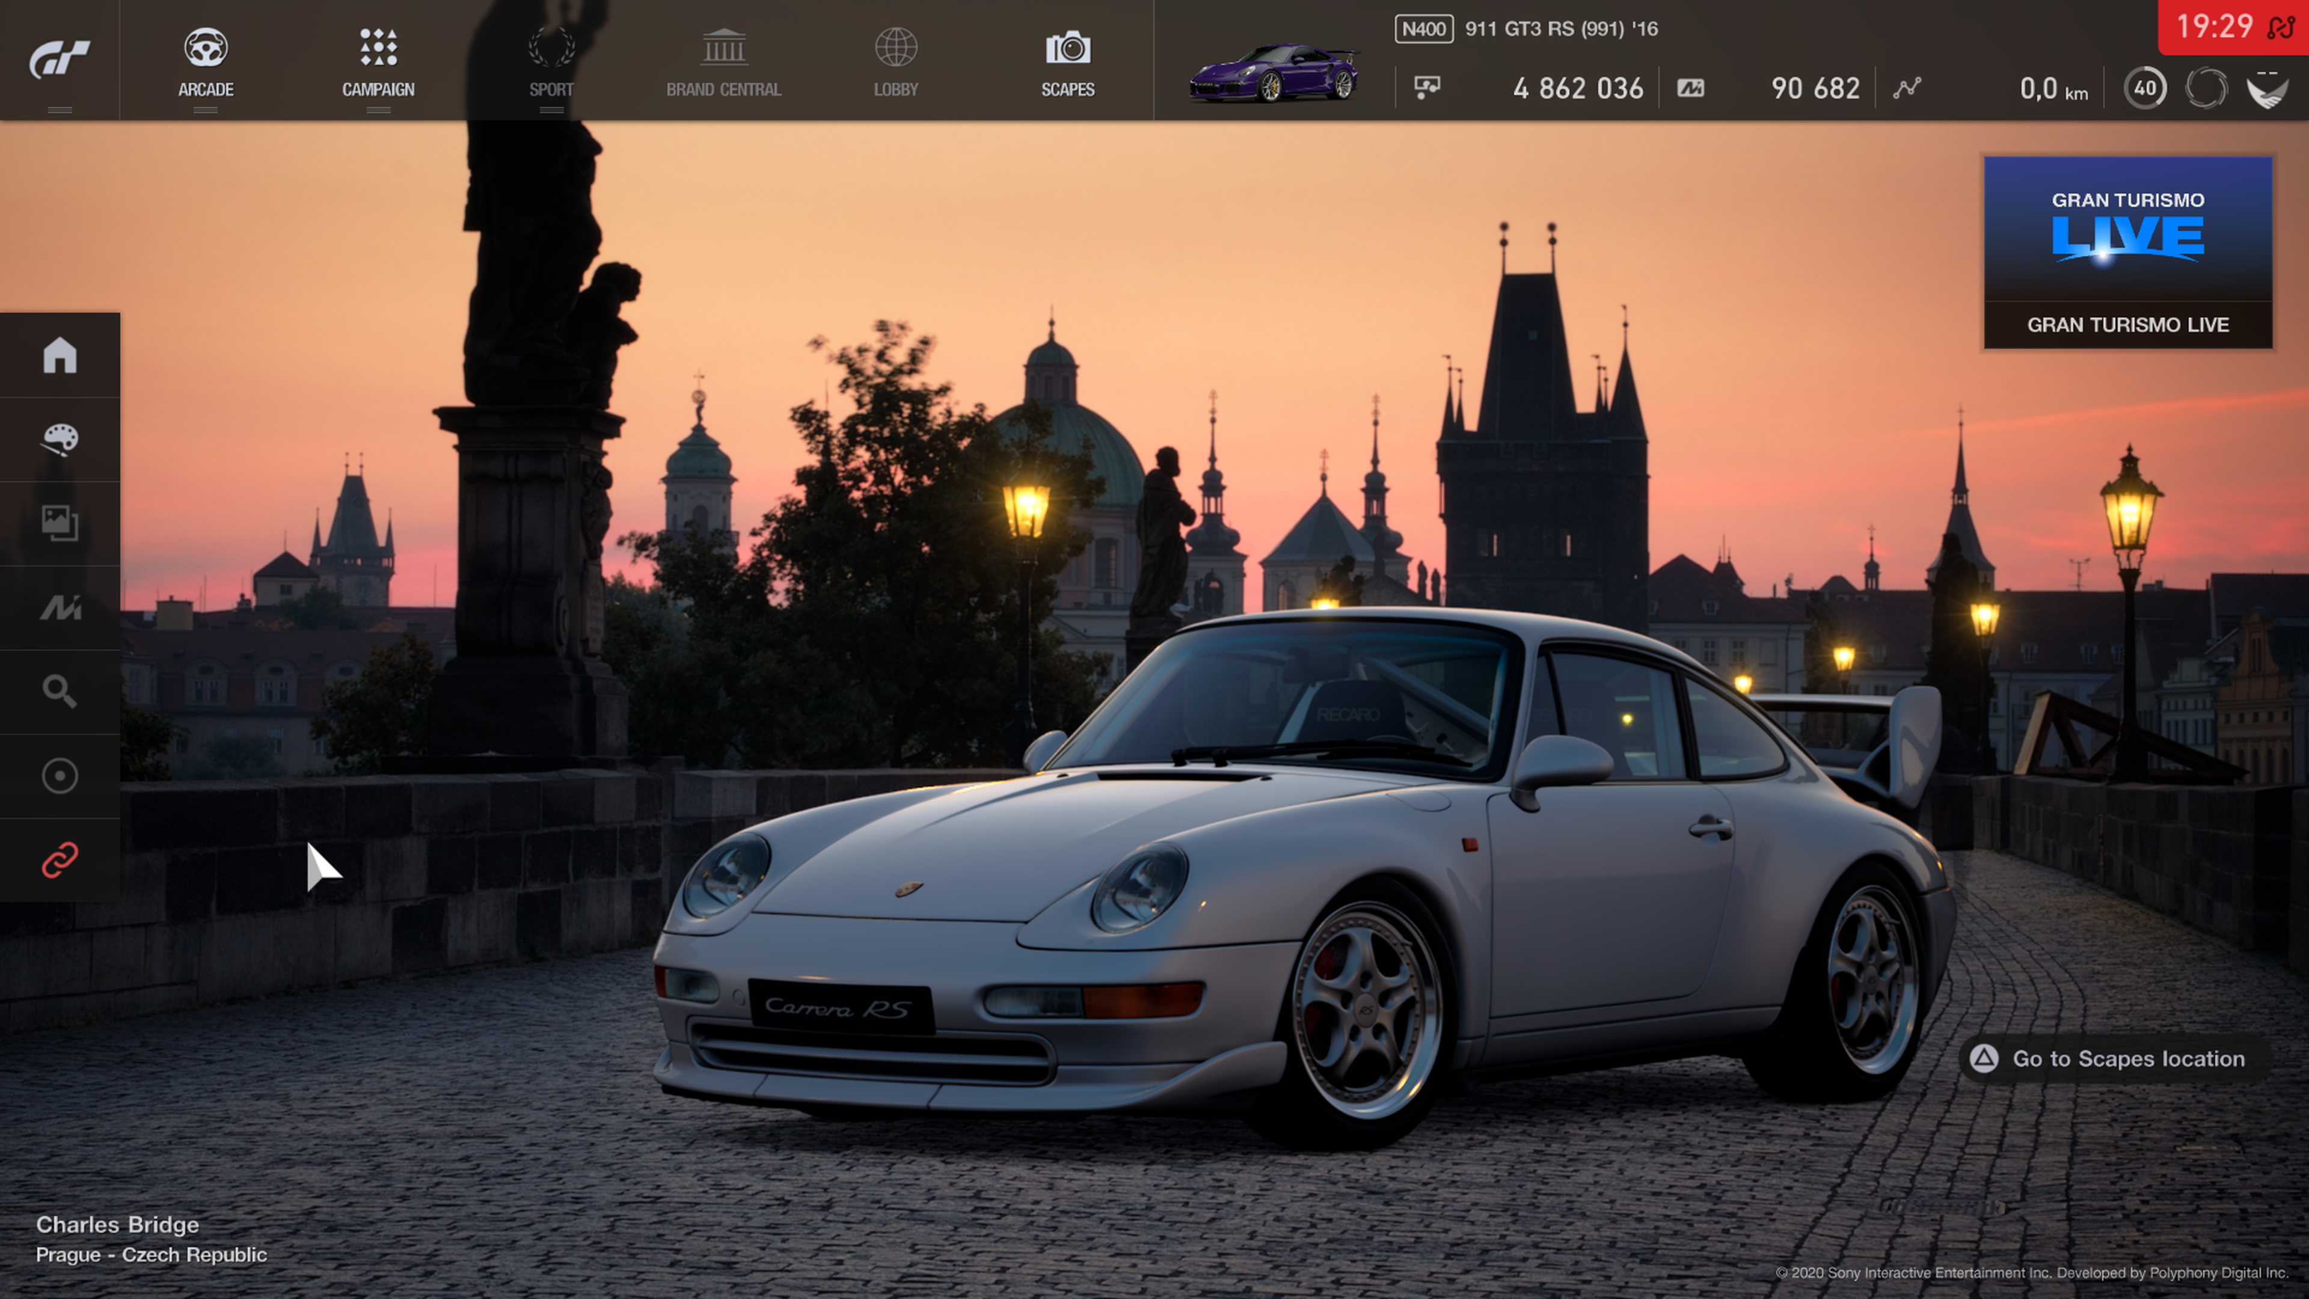Click the 19:29 clock display

(x=2214, y=26)
